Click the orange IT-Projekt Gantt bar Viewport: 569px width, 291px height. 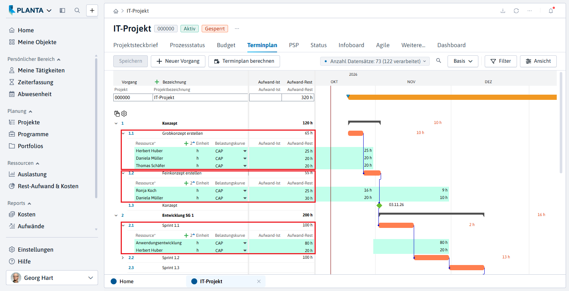pos(452,97)
